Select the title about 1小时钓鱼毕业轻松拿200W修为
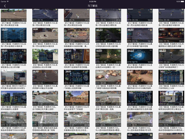 point(13,87)
